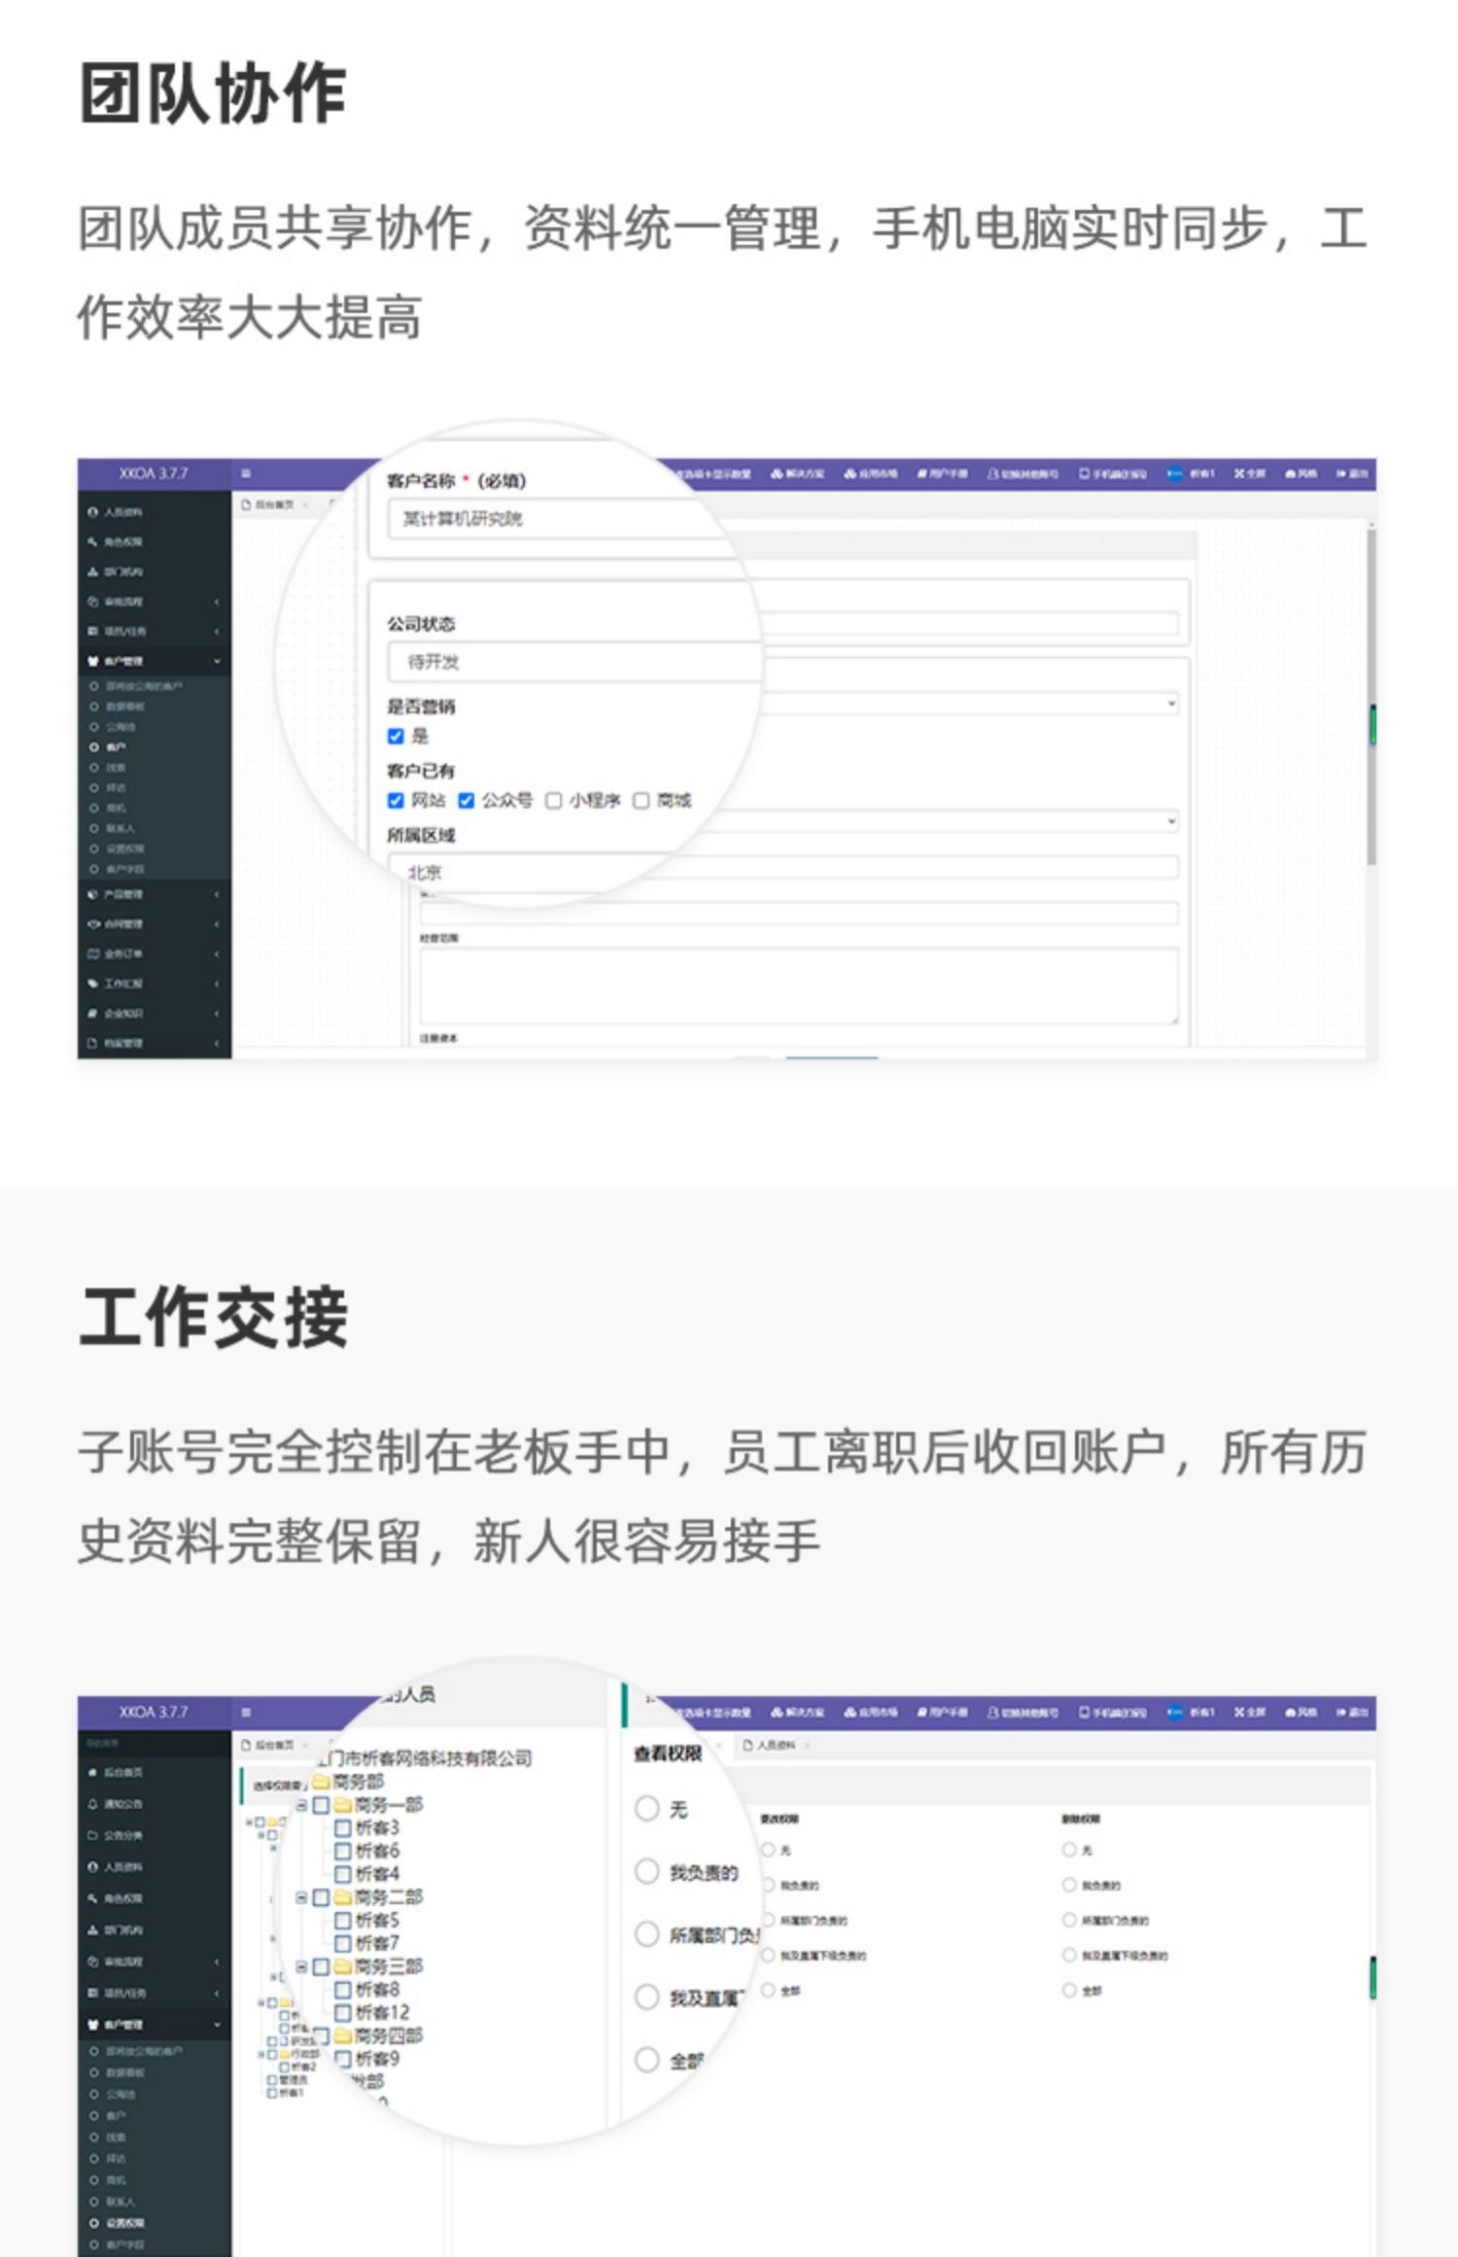Screen dimensions: 1458x2257
Task: Open 角色权限 in the 团队协作 screenshot sidebar
Action: pos(115,541)
